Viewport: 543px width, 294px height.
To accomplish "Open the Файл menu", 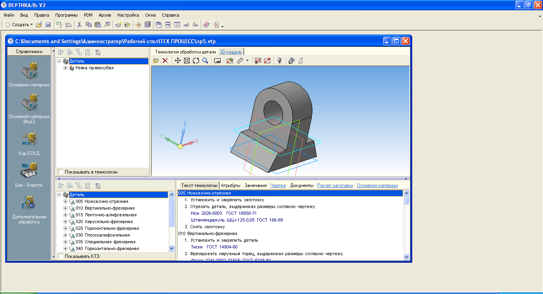I will [x=9, y=15].
